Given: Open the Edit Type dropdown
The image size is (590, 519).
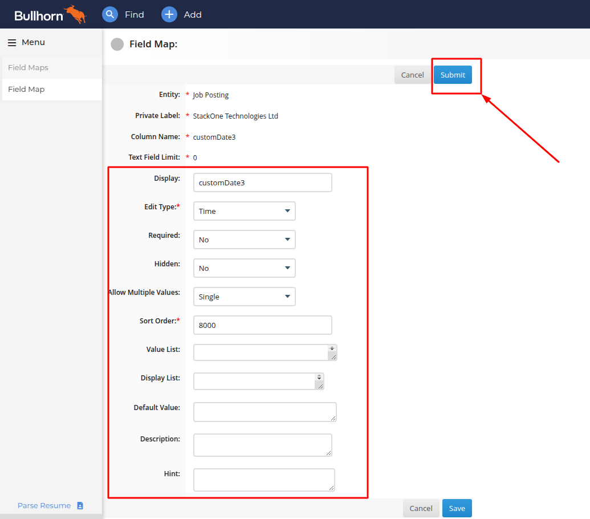Looking at the screenshot, I should tap(244, 211).
